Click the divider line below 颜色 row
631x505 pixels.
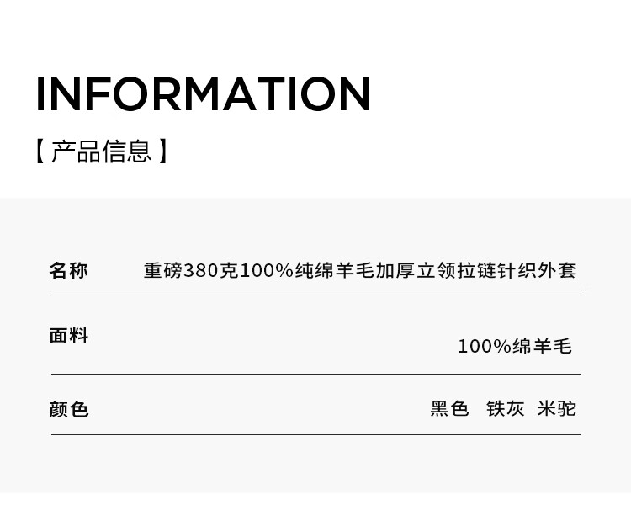pyautogui.click(x=315, y=434)
